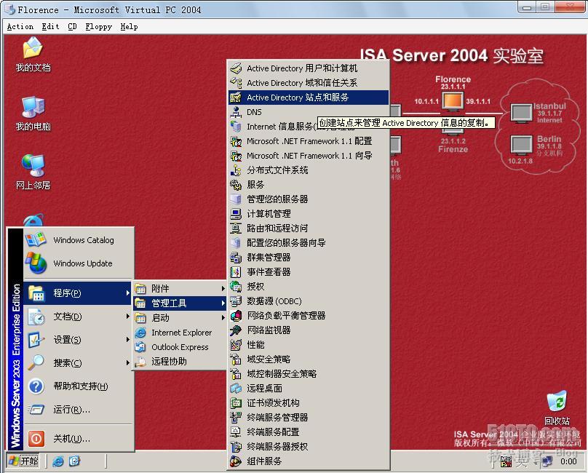Click the 搜索 magnifier icon
Image resolution: width=588 pixels, height=473 pixels.
coord(36,362)
